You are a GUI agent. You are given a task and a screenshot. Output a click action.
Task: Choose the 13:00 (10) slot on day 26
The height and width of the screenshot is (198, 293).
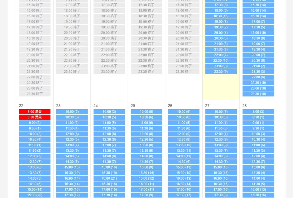(x=184, y=145)
